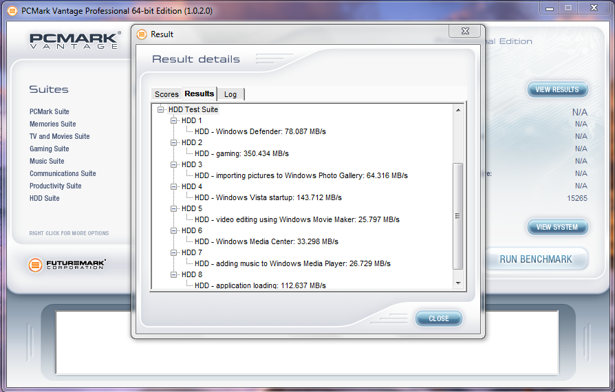615x392 pixels.
Task: Select PCMark Suite in Suites list
Action: pyautogui.click(x=50, y=111)
